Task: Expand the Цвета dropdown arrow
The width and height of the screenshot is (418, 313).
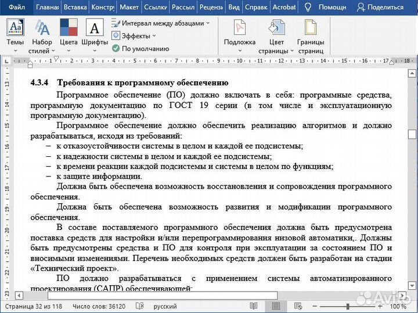Action: point(69,51)
